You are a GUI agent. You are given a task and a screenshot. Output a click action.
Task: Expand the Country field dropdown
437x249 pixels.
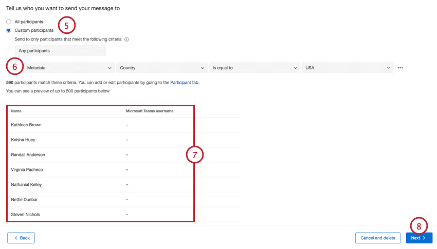click(162, 68)
